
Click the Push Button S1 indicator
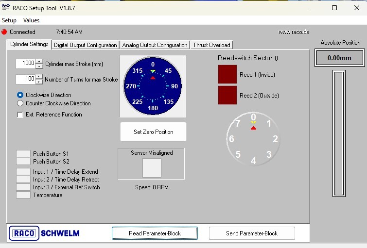click(23, 153)
